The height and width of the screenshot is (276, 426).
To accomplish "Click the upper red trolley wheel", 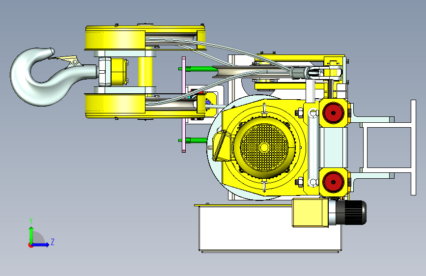I will point(333,113).
